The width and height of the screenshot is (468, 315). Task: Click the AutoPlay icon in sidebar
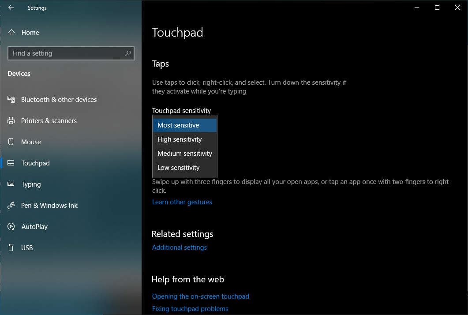click(x=11, y=227)
